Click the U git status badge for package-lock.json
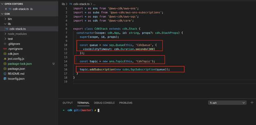 pyautogui.click(x=54, y=64)
